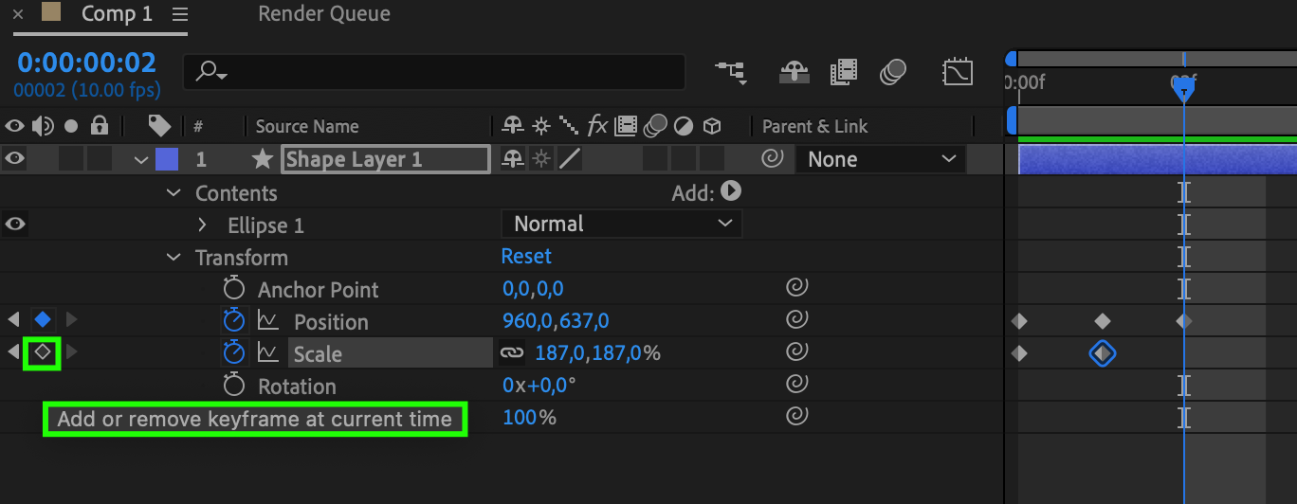Viewport: 1297px width, 504px height.
Task: Expand the Ellipse 1 group
Action: click(202, 225)
